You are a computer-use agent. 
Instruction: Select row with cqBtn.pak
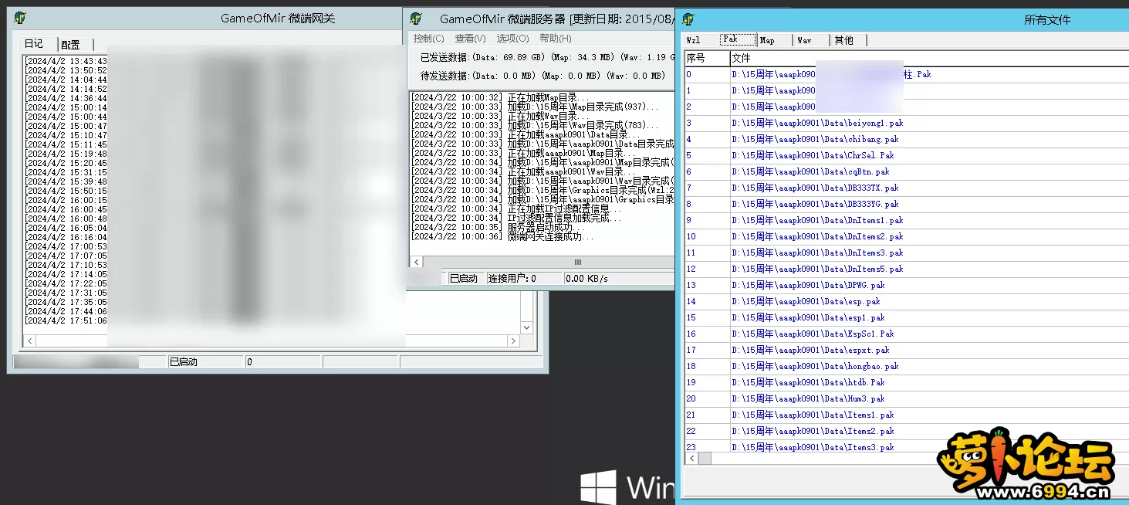(x=906, y=171)
